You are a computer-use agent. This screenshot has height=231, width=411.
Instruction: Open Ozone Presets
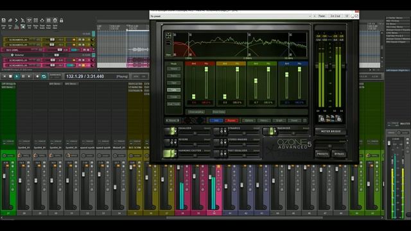point(322,154)
